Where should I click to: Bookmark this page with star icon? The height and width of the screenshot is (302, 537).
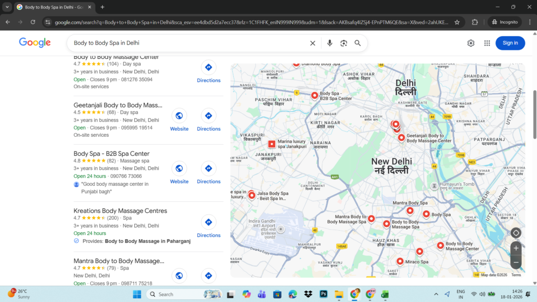click(x=457, y=22)
